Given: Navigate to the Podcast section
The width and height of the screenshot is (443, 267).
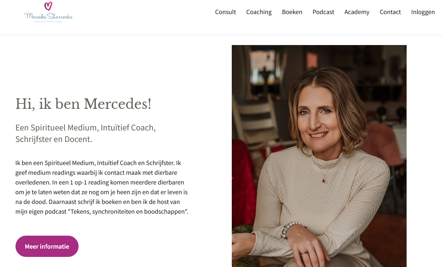Looking at the screenshot, I should pos(323,12).
